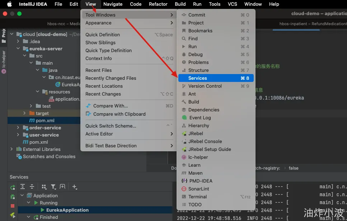The width and height of the screenshot is (347, 221).
Task: Select JRebel Console entry
Action: click(x=216, y=142)
